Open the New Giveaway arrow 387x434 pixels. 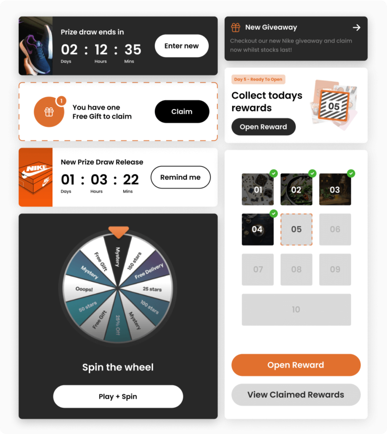[x=356, y=27]
